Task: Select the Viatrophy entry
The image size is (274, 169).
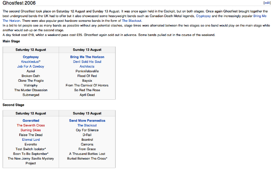Action: click(31, 86)
